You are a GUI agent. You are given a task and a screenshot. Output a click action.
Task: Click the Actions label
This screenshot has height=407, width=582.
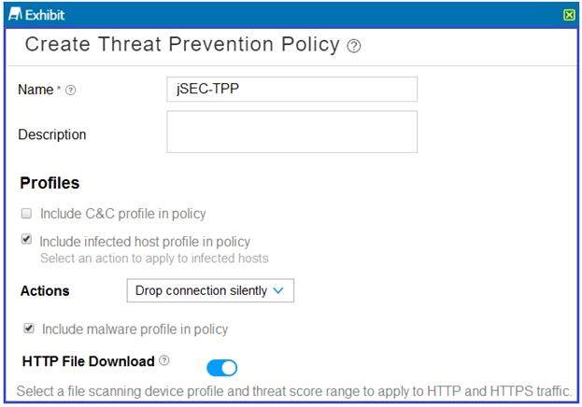45,291
